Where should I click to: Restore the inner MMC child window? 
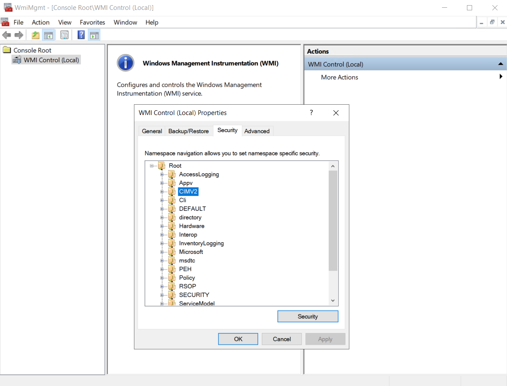(x=492, y=22)
